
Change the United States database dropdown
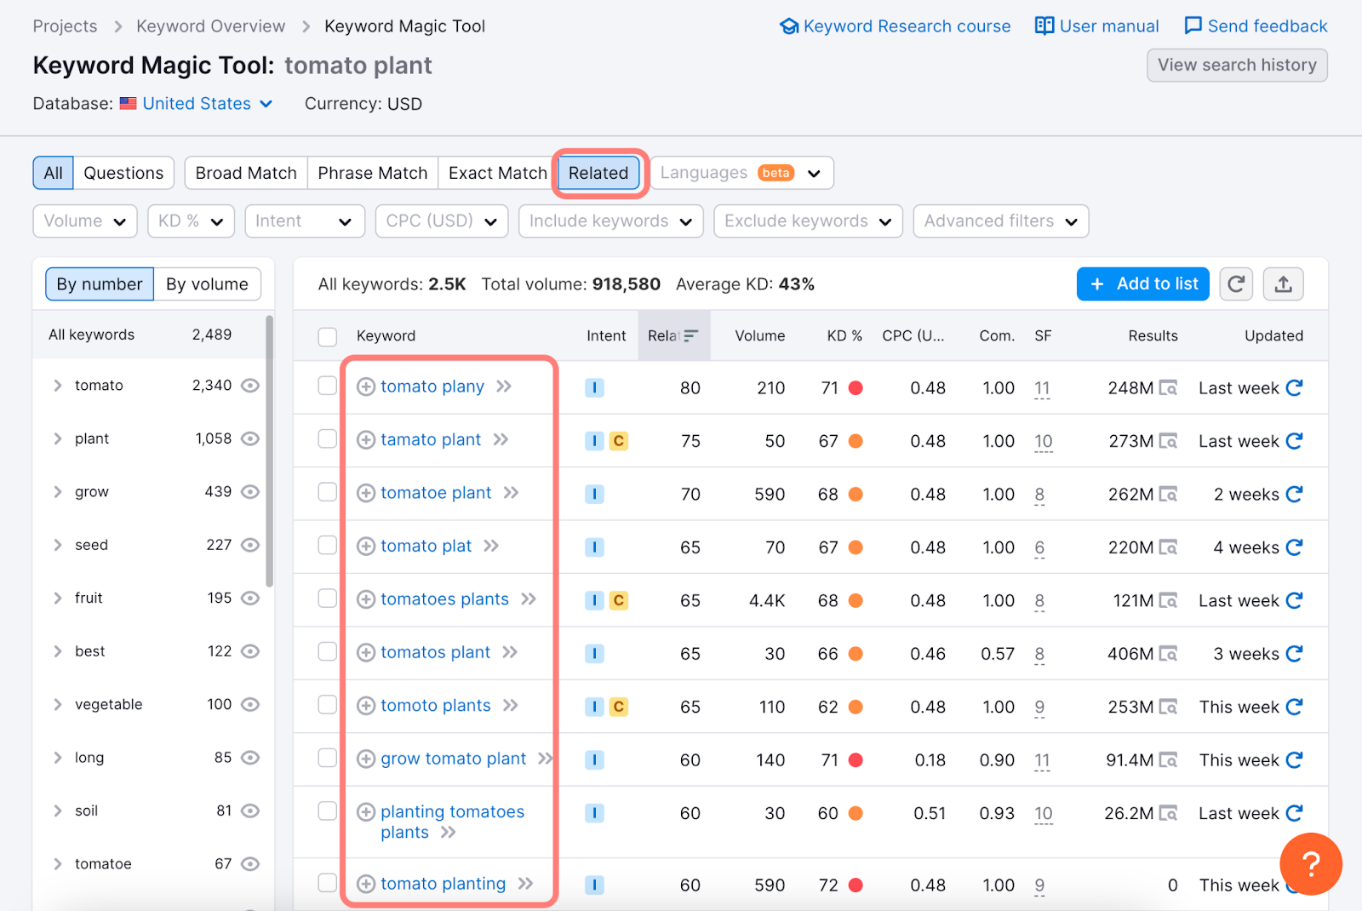click(x=207, y=104)
